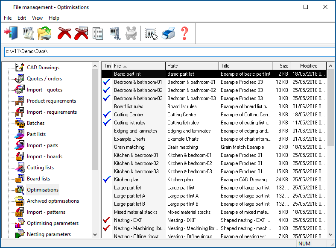Click the directory path input field
Image resolution: width=336 pixels, height=248 pixels.
point(170,51)
